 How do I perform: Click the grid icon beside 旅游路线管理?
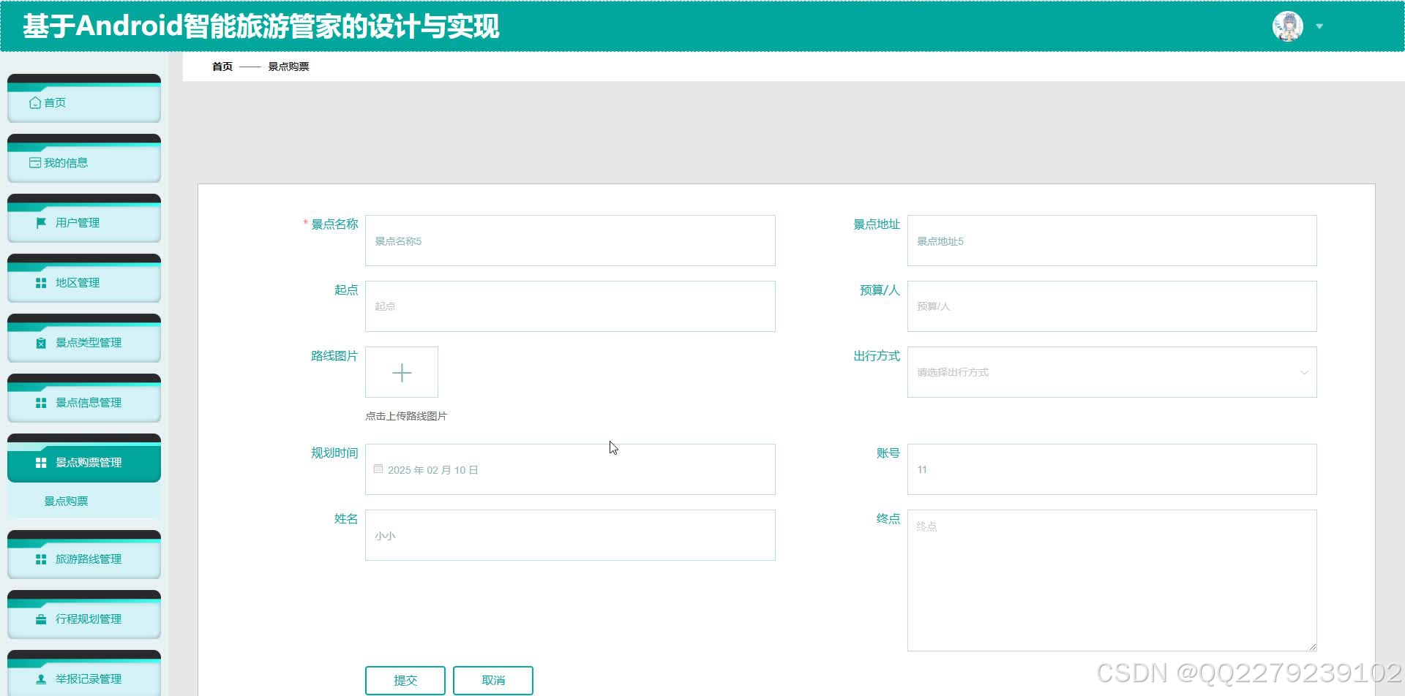tap(41, 559)
